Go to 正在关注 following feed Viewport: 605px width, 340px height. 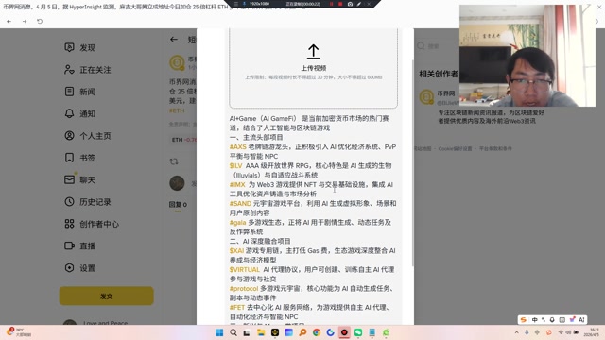point(88,70)
